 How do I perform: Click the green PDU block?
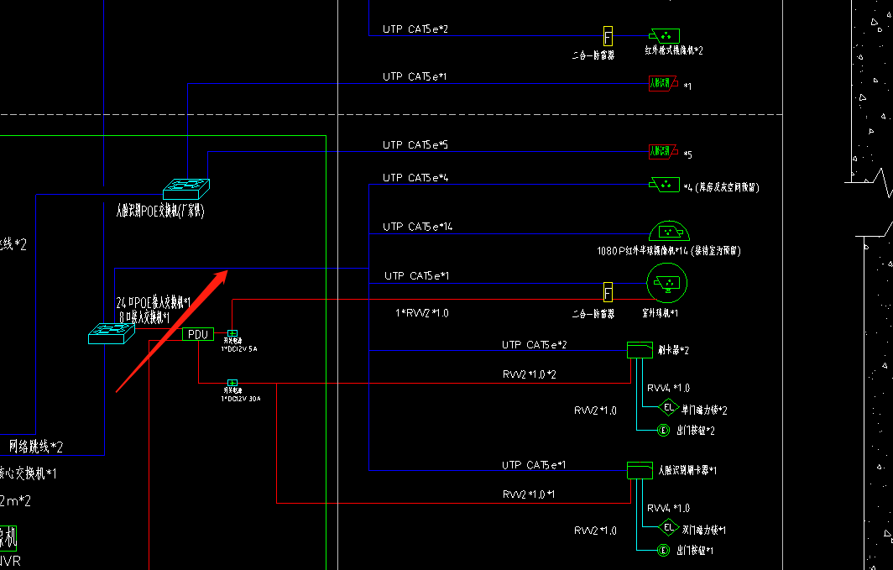coord(198,334)
